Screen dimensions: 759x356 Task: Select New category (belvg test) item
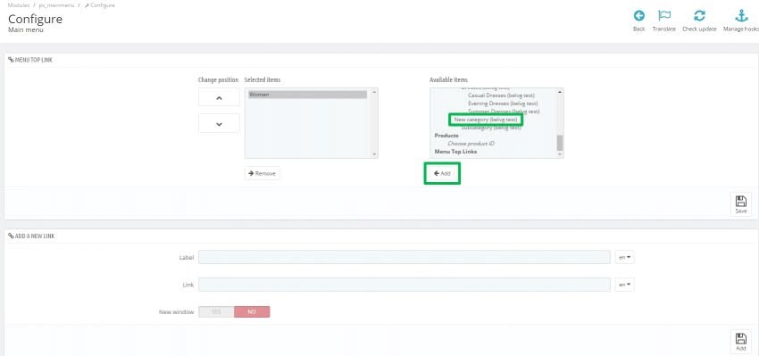point(486,119)
